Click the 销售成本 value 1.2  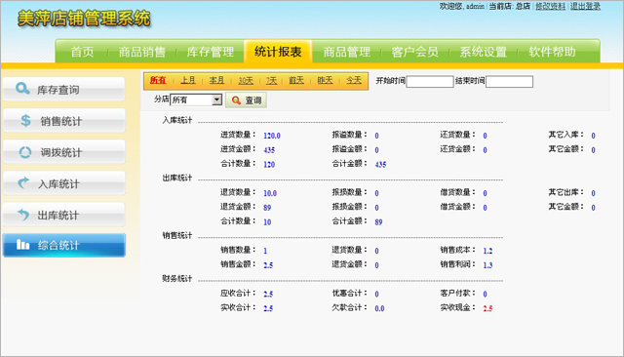click(x=487, y=251)
